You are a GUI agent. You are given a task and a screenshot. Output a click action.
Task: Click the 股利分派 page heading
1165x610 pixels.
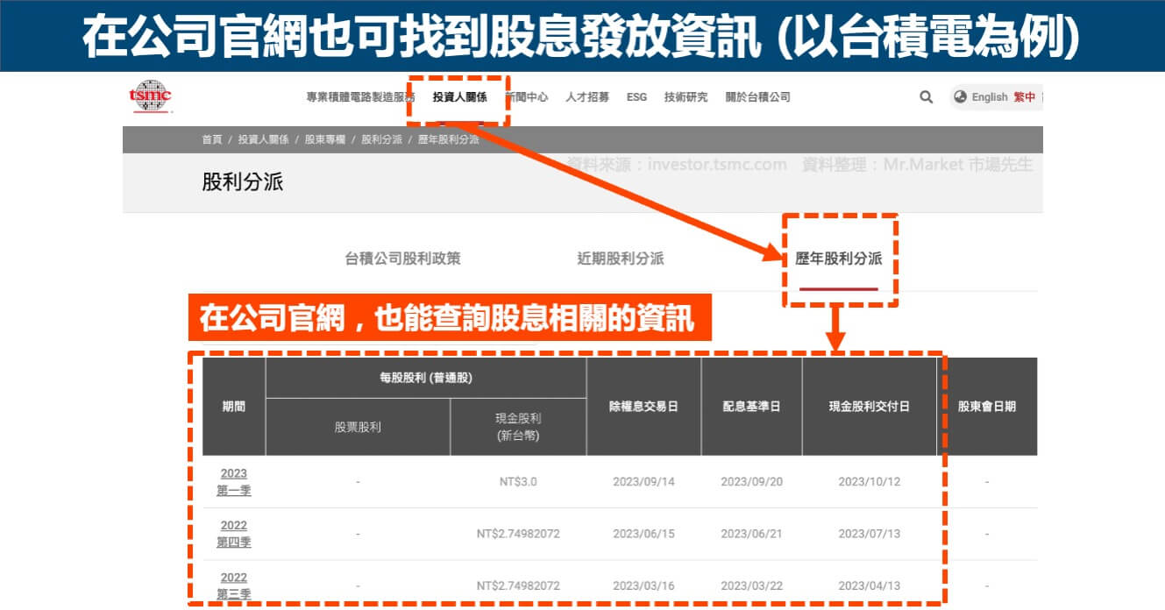(x=243, y=182)
